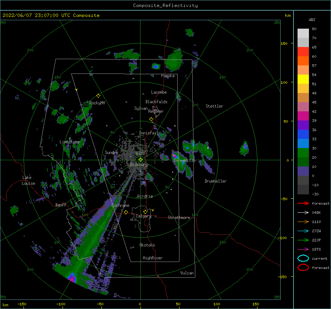The width and height of the screenshot is (331, 309).
Task: Click the Blackfalds city label
Action: click(156, 102)
